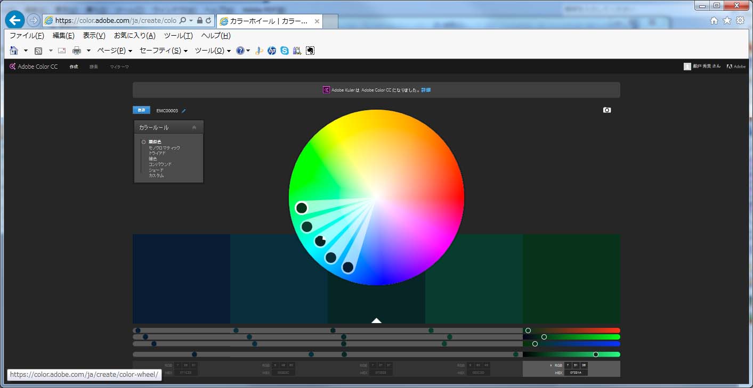Click the browser Forward arrow button
The height and width of the screenshot is (388, 753).
pos(34,20)
